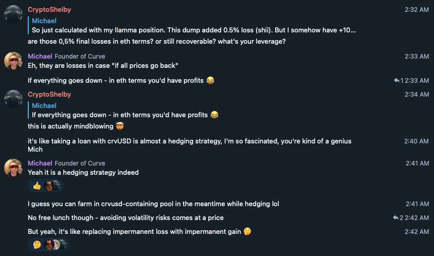434x256 pixels.
Task: Select the "this is actually mindblowing" message
Action: (x=75, y=126)
